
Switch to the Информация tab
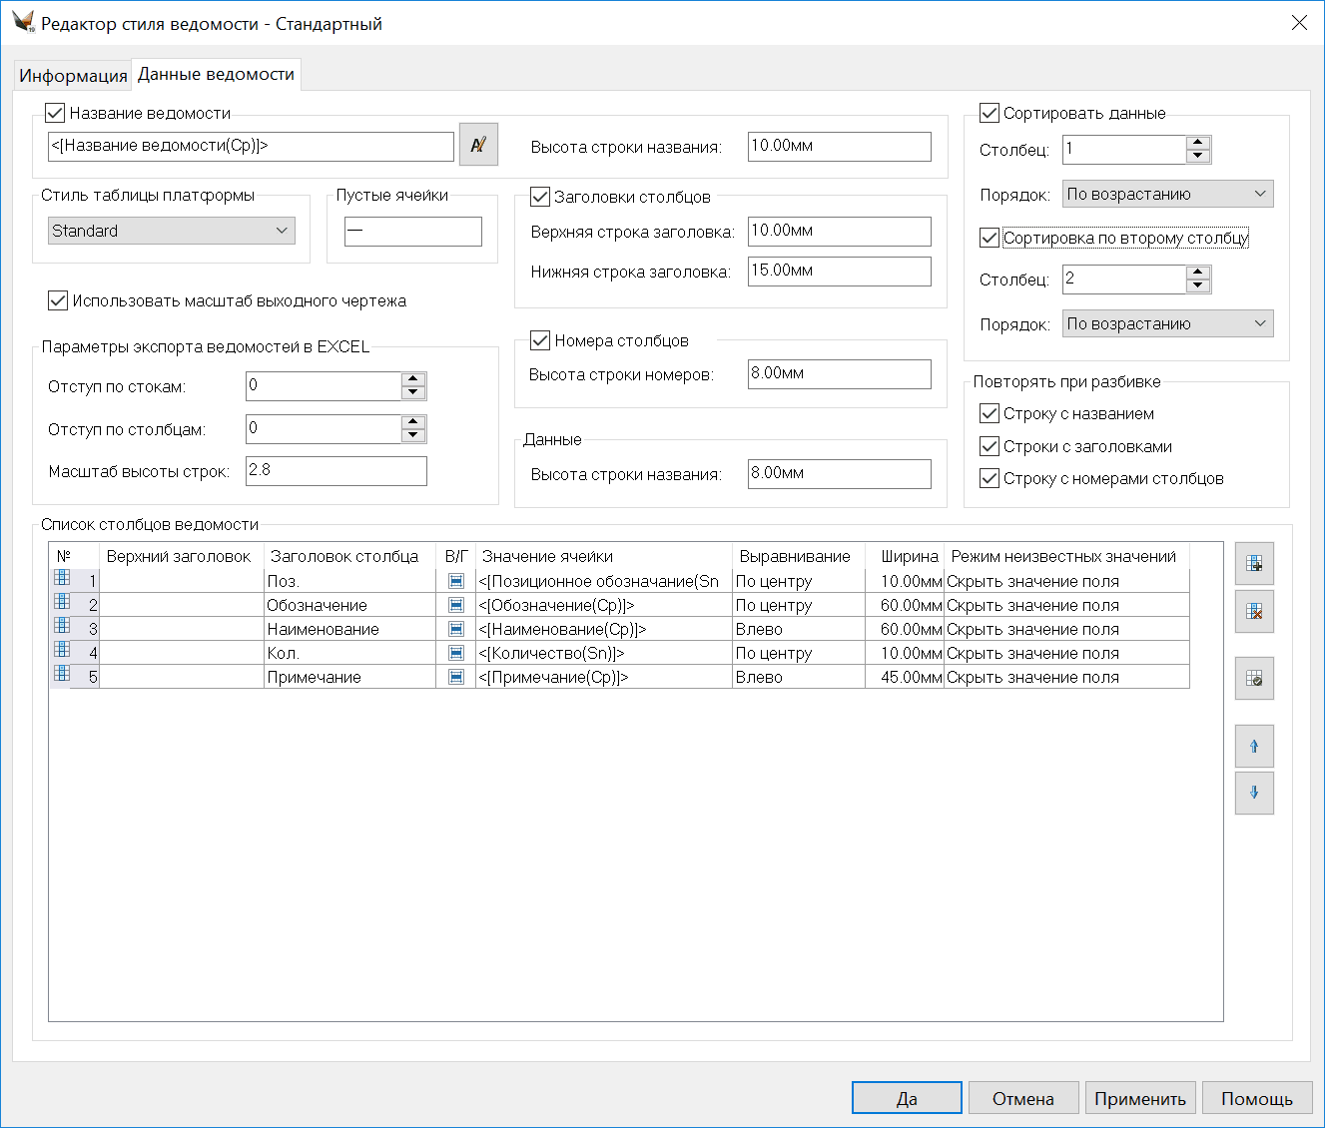click(73, 76)
